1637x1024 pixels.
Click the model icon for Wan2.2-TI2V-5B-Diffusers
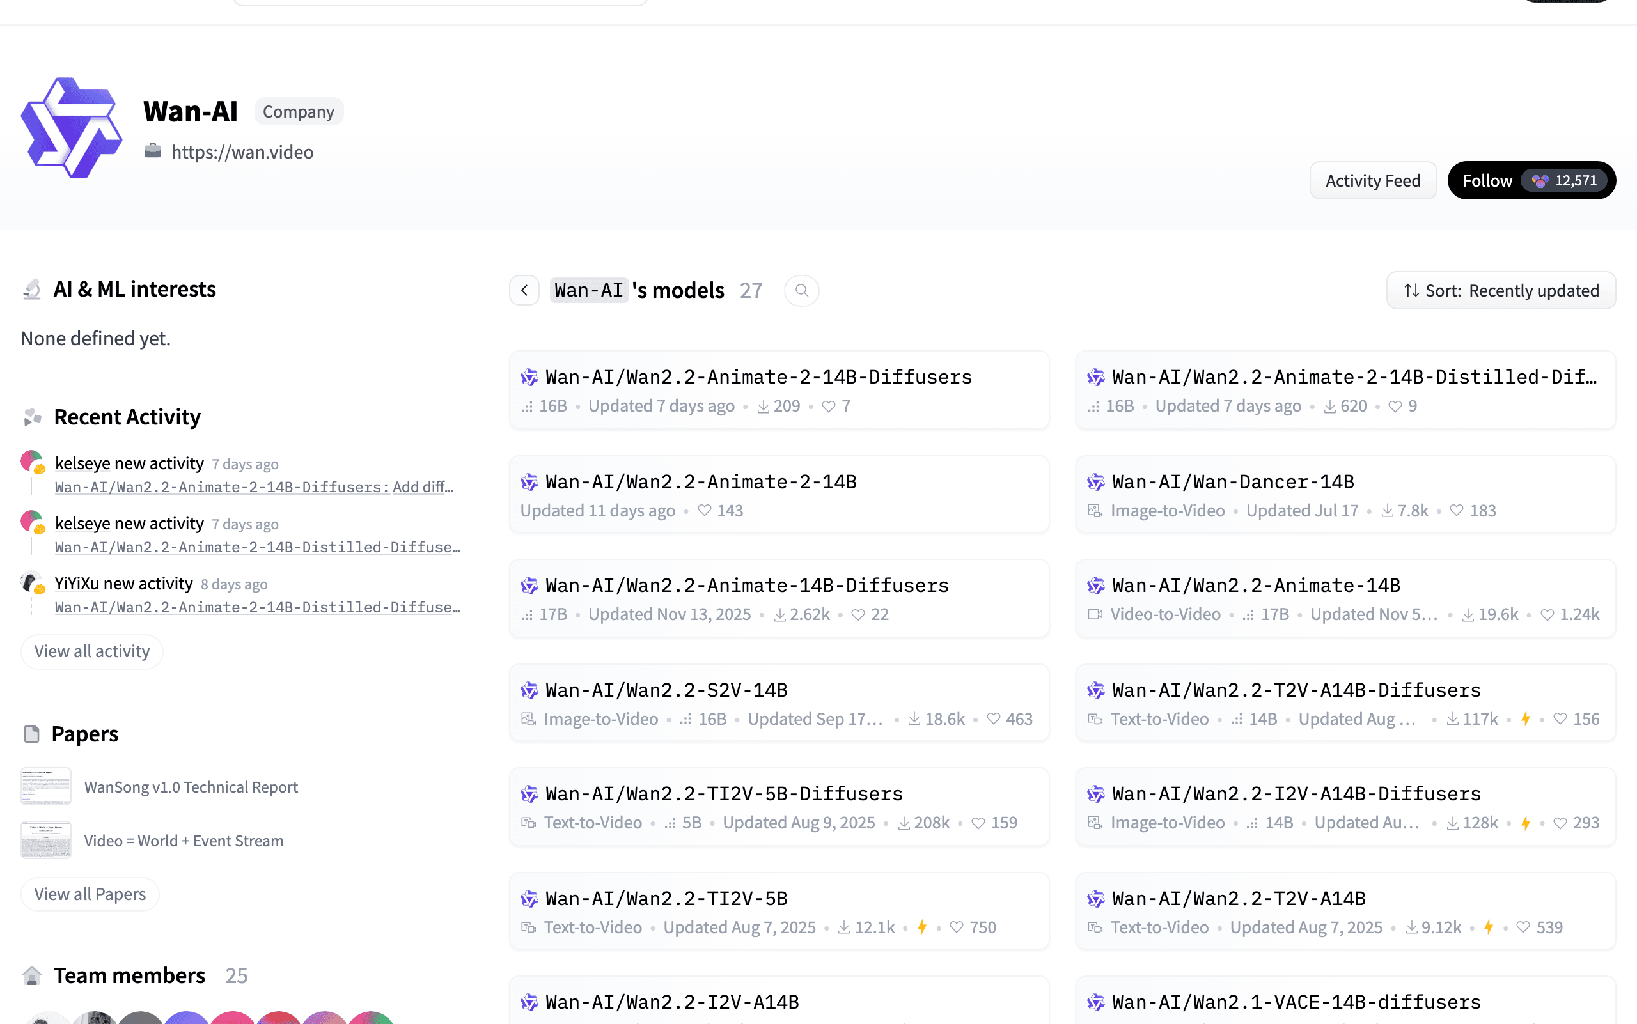(x=529, y=794)
